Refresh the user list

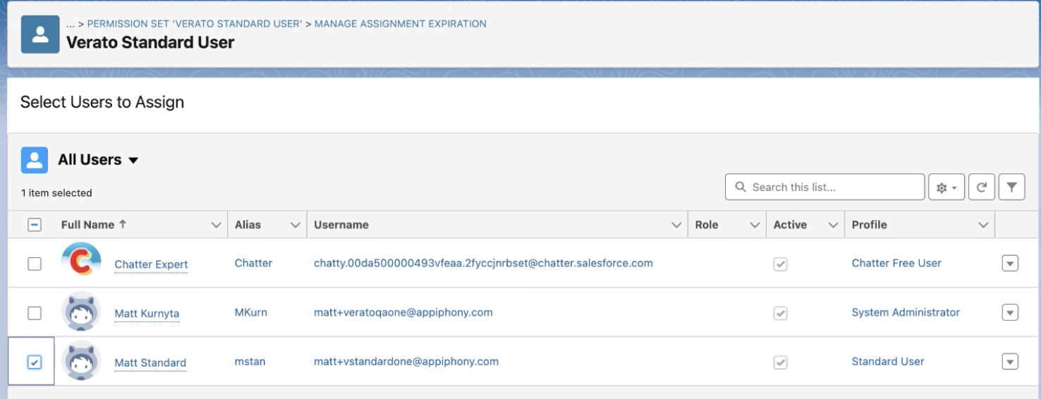[980, 187]
